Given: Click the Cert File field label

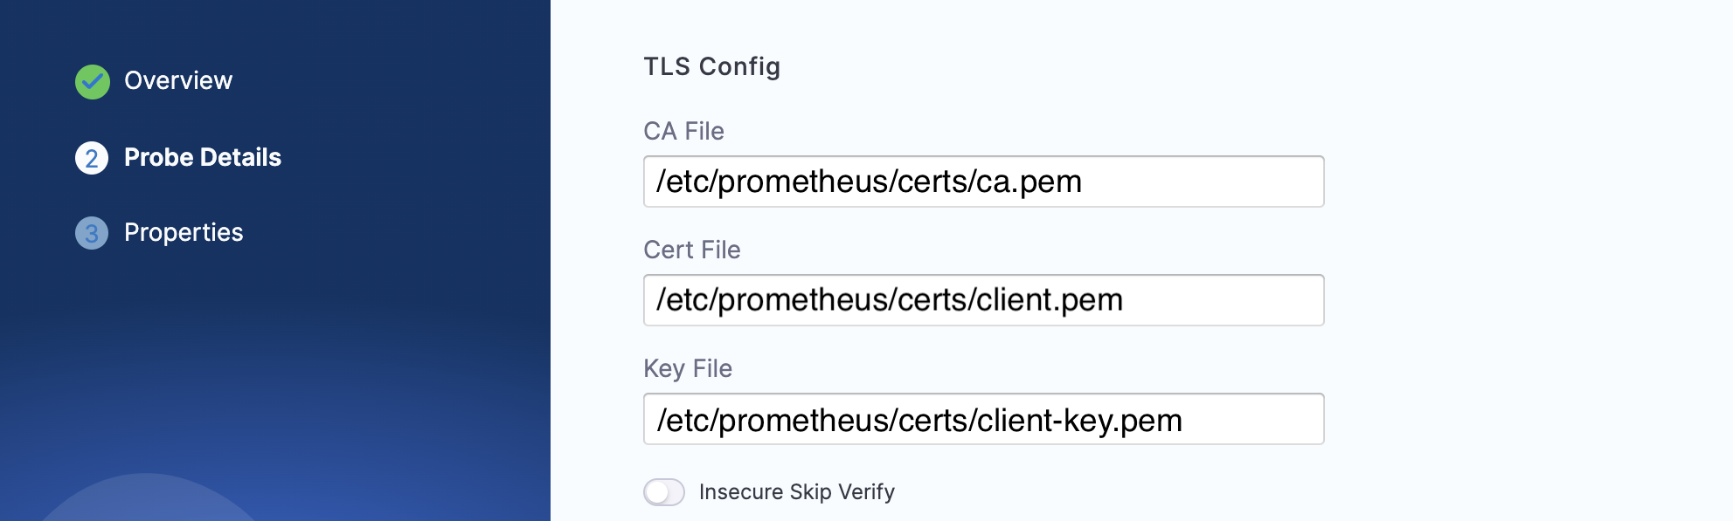Looking at the screenshot, I should tap(691, 250).
